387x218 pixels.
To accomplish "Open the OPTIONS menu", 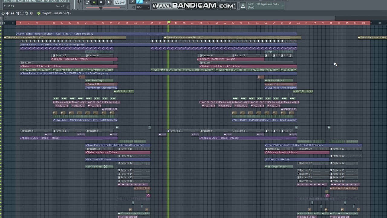I will click(x=51, y=1).
